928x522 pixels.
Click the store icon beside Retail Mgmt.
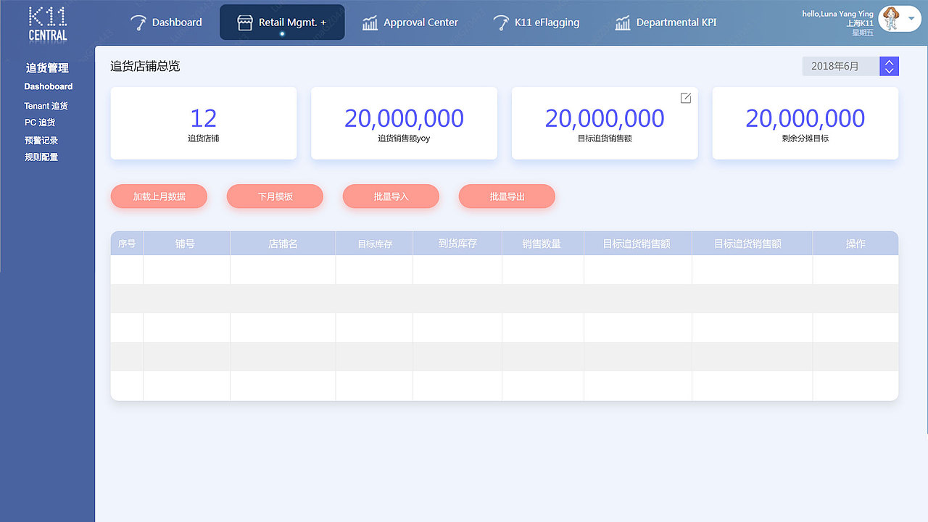245,22
